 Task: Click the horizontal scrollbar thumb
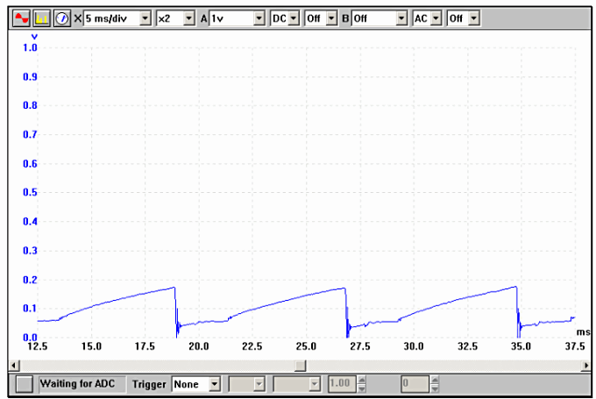tap(300, 365)
